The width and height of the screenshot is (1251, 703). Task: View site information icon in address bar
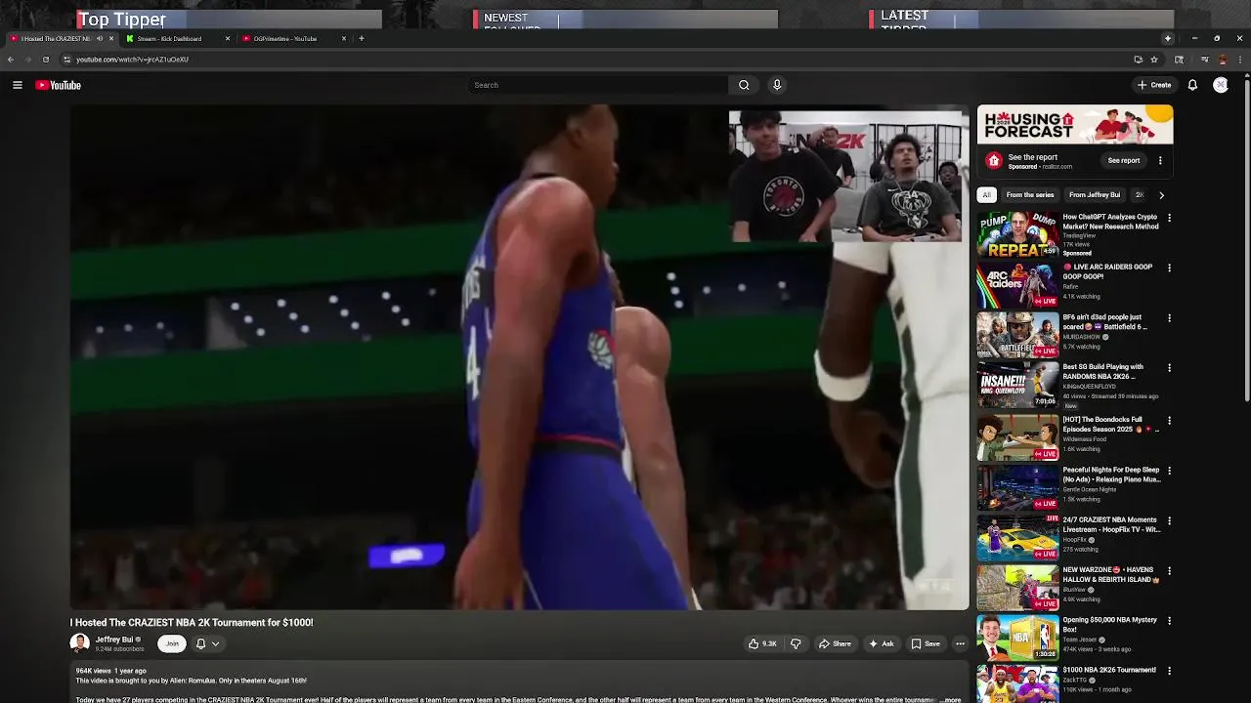[x=66, y=60]
